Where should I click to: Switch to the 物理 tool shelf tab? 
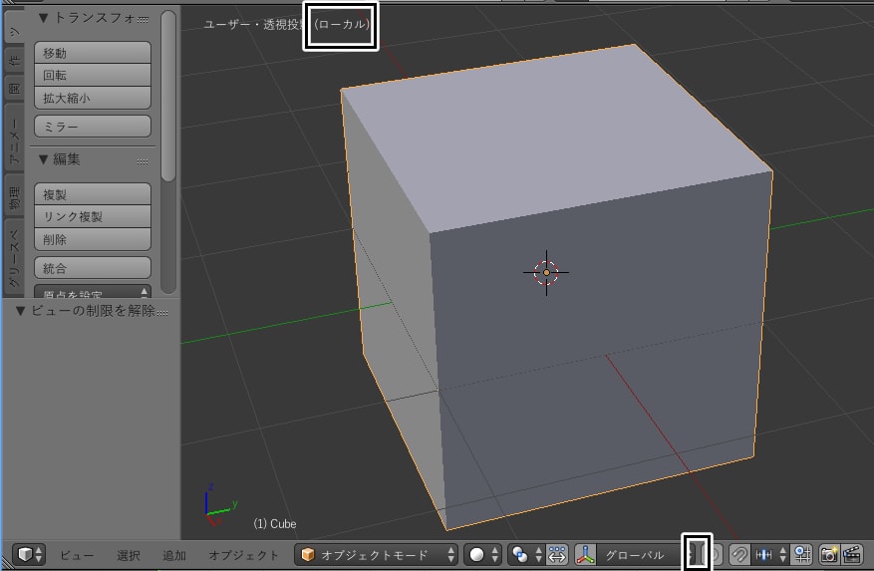(x=14, y=196)
